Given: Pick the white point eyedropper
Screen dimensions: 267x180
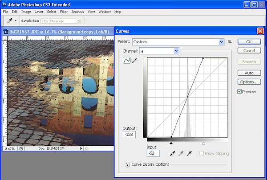Looking at the screenshot, I should coord(190,153).
